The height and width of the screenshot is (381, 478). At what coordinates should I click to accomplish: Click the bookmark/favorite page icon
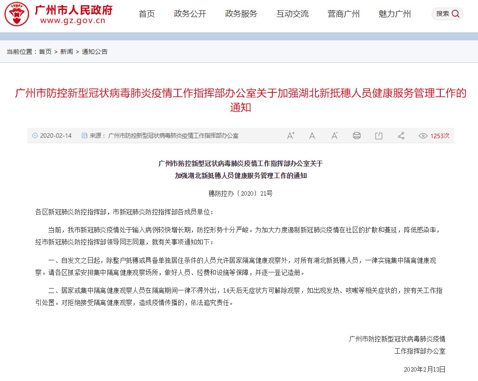point(379,136)
